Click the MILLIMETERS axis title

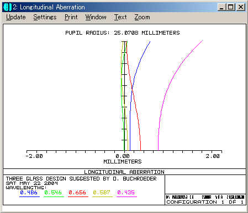pyautogui.click(x=123, y=162)
